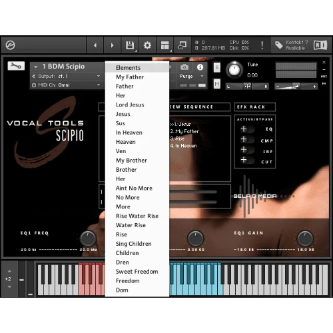333x333 pixels.
Task: Toggle the IRF effect switch
Action: click(247, 150)
